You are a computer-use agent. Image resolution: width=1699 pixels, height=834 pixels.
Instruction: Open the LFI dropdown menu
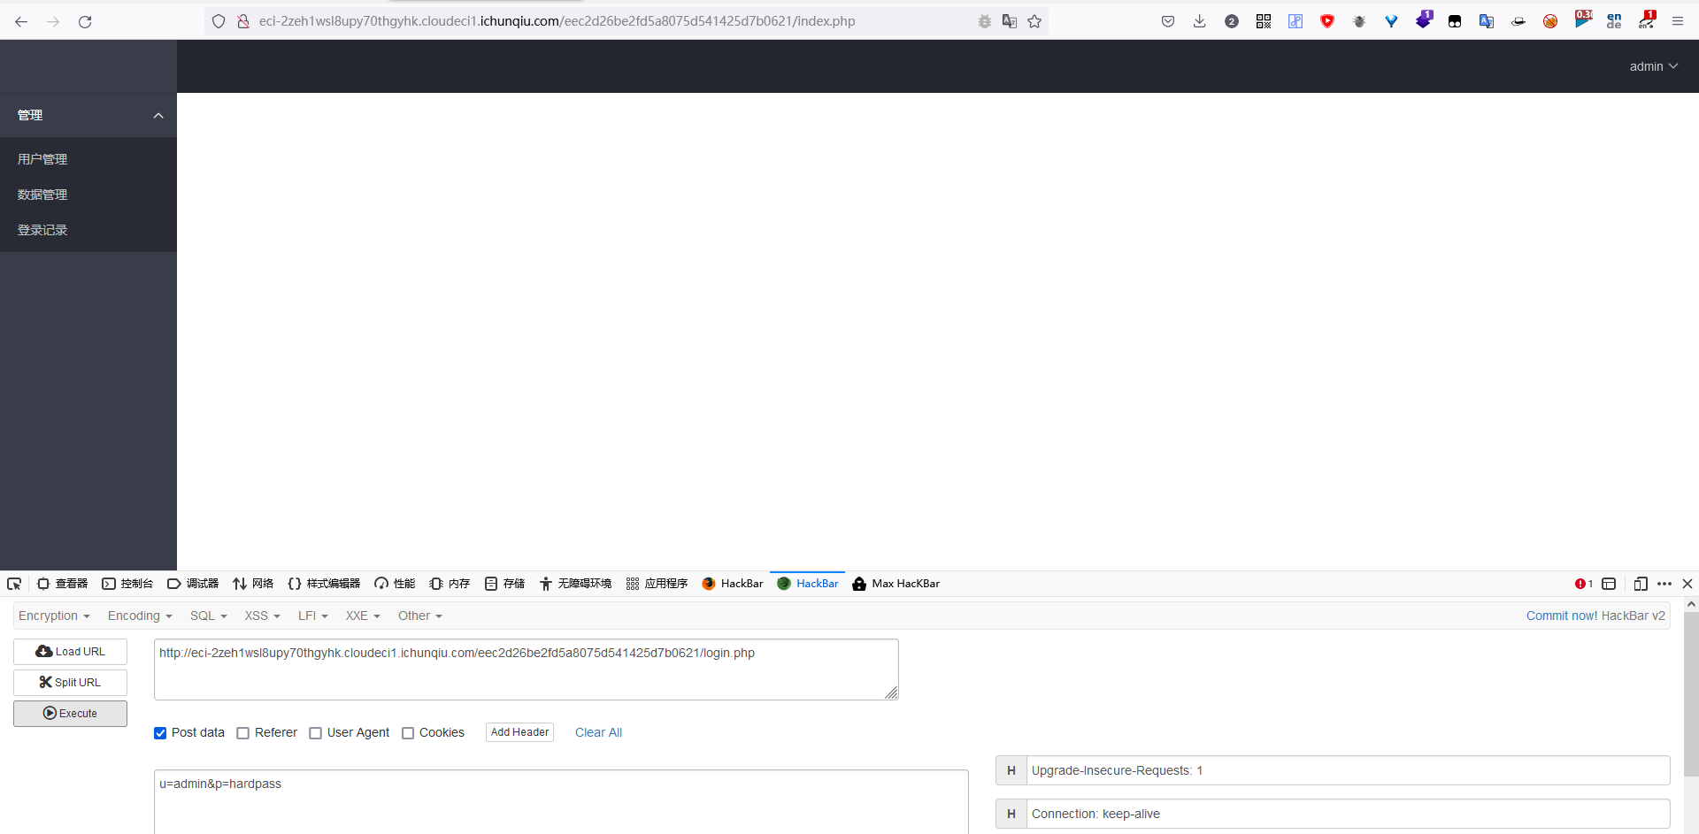(x=313, y=616)
